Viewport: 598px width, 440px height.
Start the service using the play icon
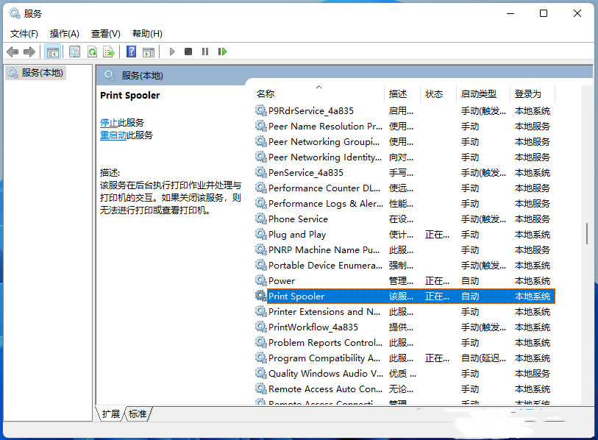tap(171, 52)
